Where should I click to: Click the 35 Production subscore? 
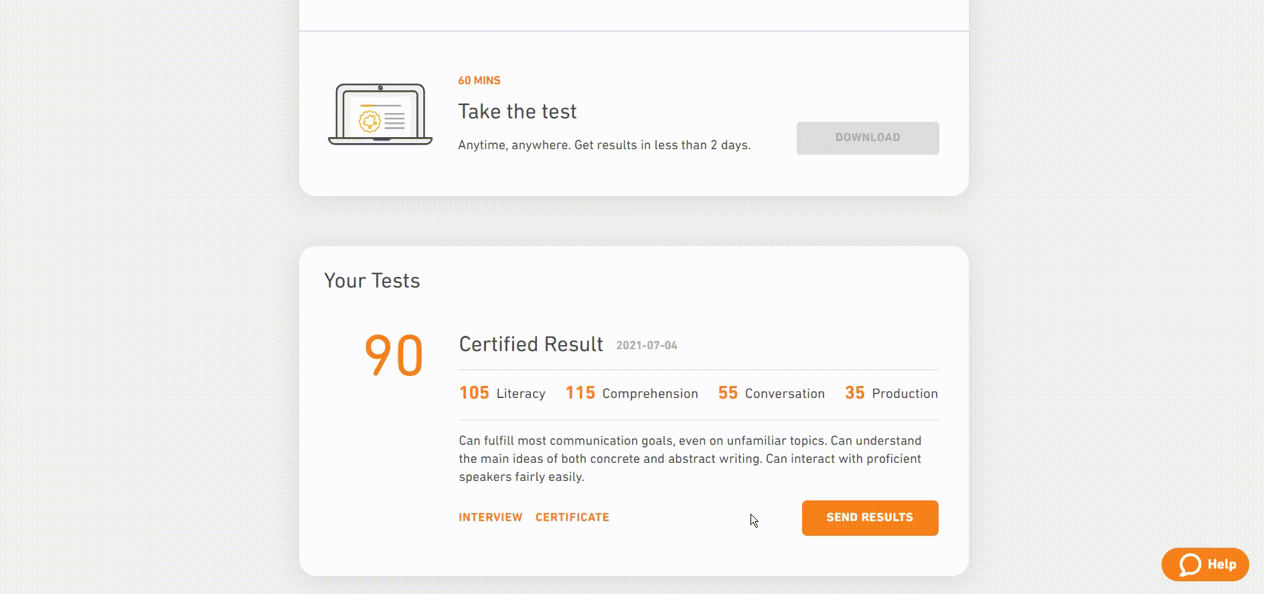pyautogui.click(x=891, y=393)
